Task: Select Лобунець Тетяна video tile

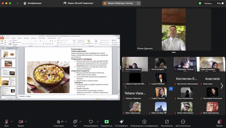Action: tap(186, 64)
